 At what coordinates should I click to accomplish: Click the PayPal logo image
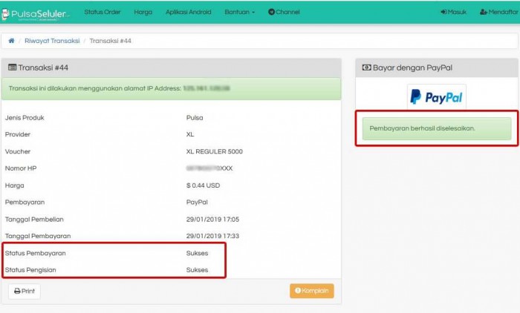(437, 96)
